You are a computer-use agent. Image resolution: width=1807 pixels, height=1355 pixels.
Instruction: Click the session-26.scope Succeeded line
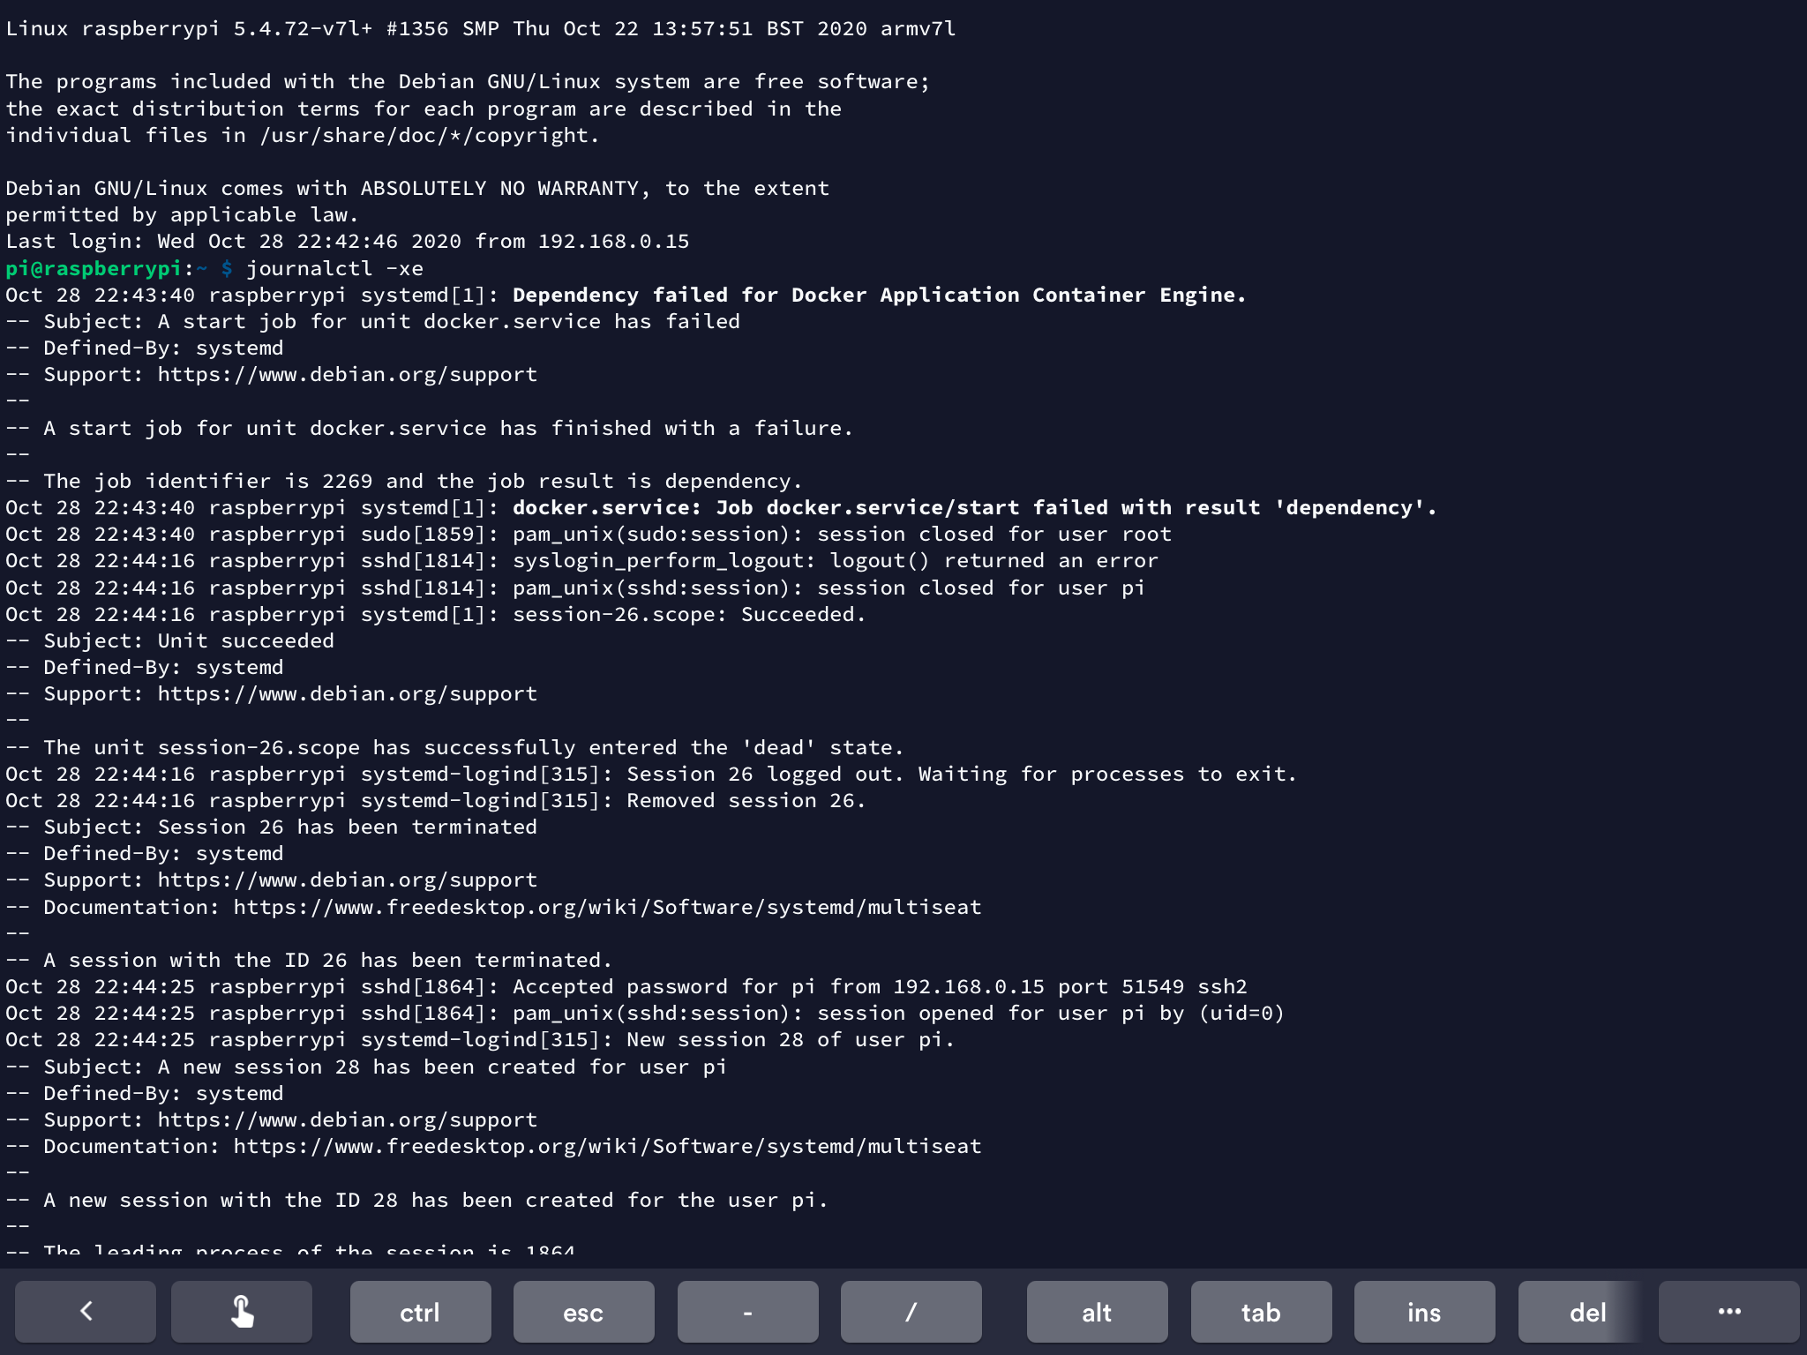point(688,614)
